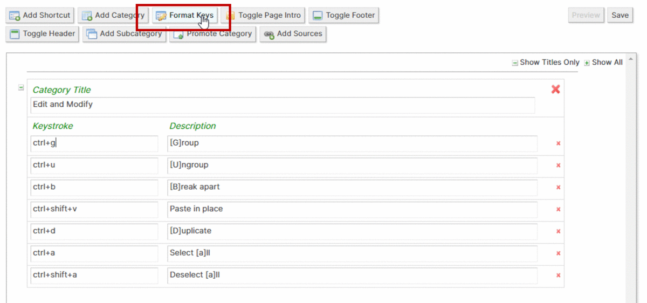Image resolution: width=647 pixels, height=303 pixels.
Task: Save the shortcut page
Action: pos(620,15)
